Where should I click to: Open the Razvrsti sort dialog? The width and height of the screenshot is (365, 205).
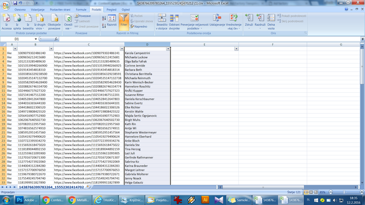tap(112, 21)
